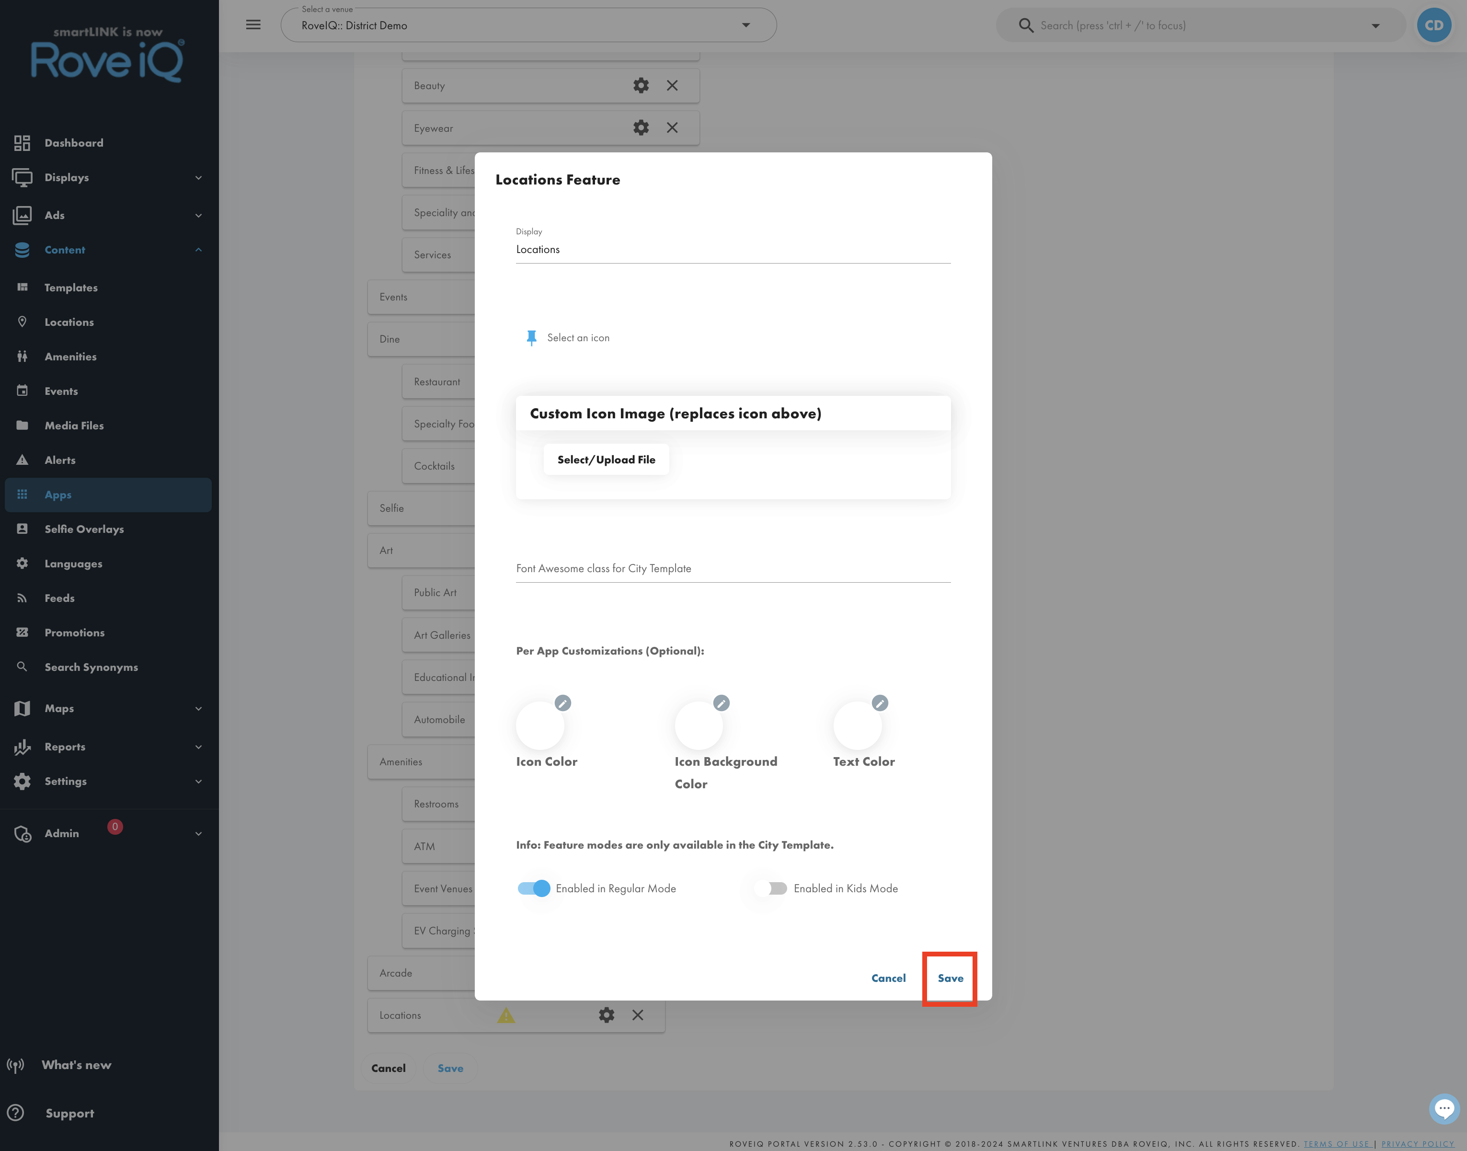Cancel the Locations Feature dialog
The image size is (1467, 1151).
point(888,978)
